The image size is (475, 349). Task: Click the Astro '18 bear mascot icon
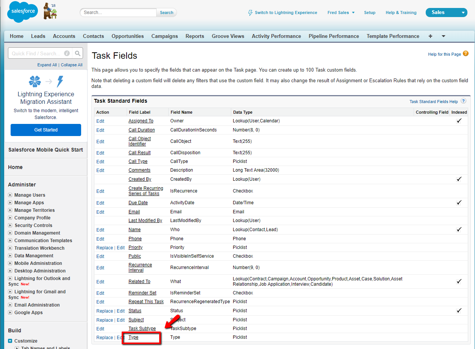(x=50, y=11)
